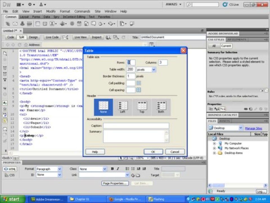The width and height of the screenshot is (270, 203).
Task: Click Preview in browser globe icon
Action: 108,37
